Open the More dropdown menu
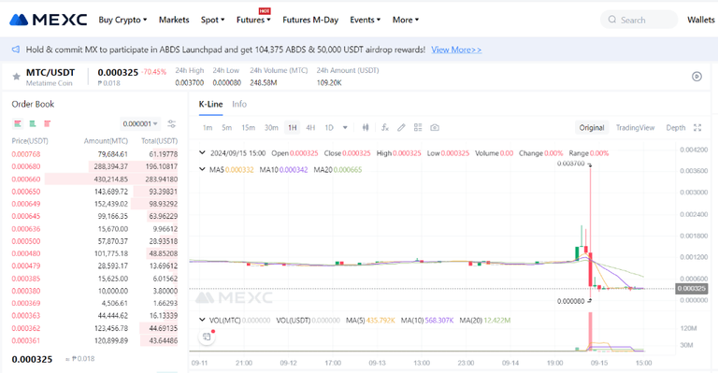The height and width of the screenshot is (373, 718). point(406,20)
